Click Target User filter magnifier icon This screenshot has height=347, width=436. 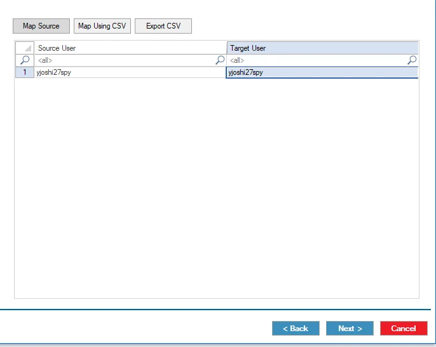[x=412, y=60]
